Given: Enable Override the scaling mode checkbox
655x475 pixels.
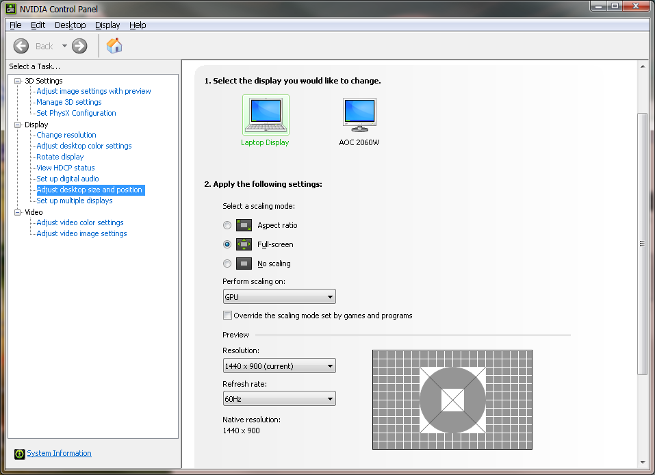Looking at the screenshot, I should pyautogui.click(x=227, y=316).
